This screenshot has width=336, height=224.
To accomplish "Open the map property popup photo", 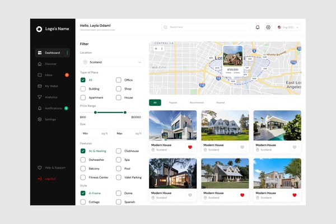I will tap(233, 56).
